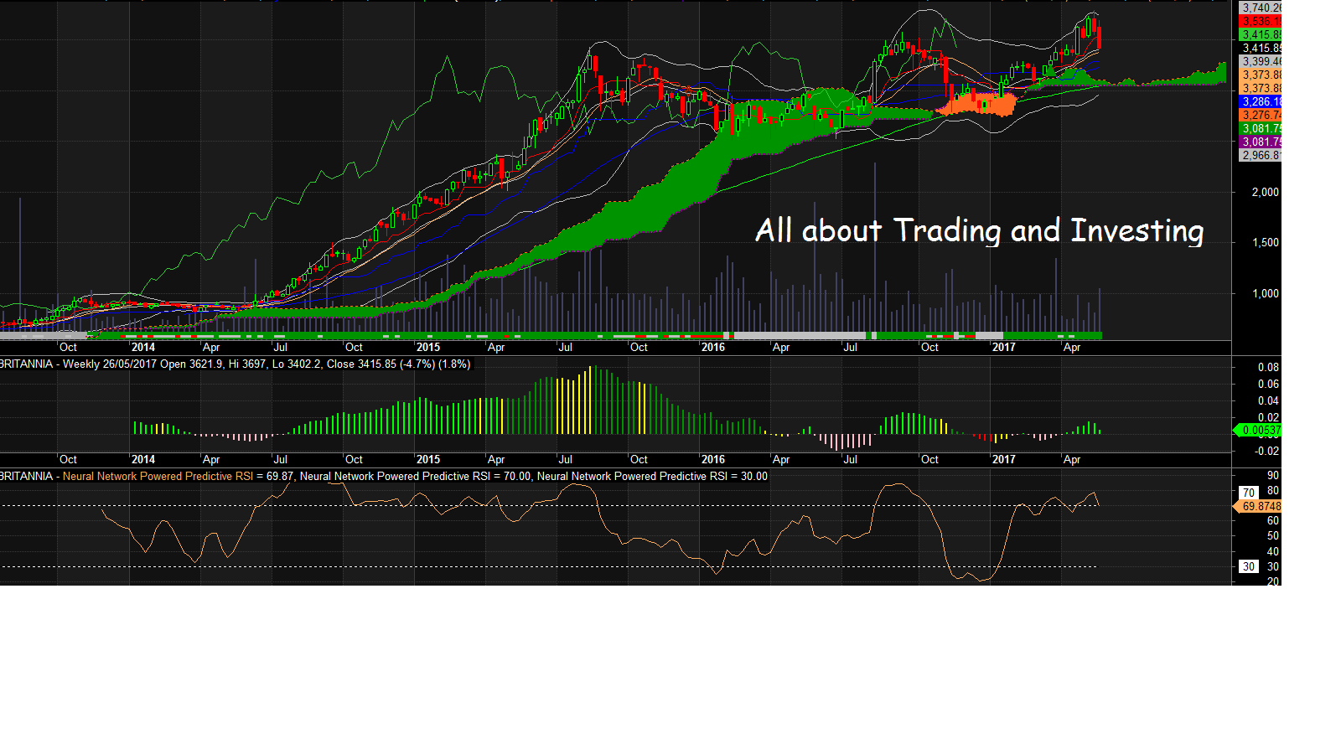Click the 0.08 histogram axis label

point(1268,368)
